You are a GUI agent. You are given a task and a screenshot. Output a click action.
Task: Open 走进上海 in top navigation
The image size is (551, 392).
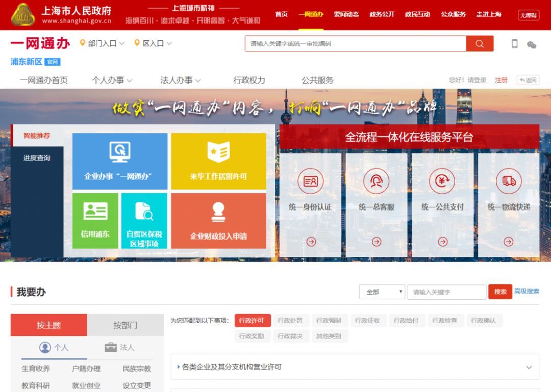[489, 14]
